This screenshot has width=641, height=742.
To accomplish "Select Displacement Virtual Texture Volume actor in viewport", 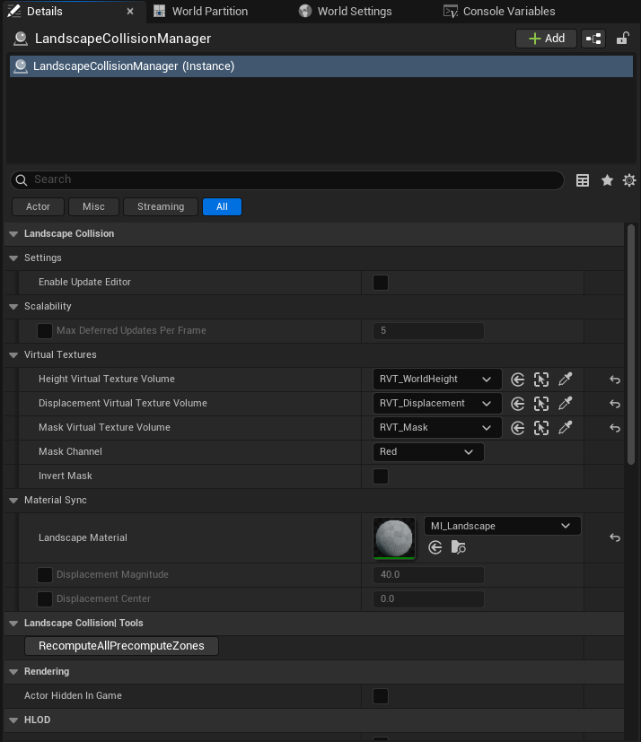I will pos(541,404).
